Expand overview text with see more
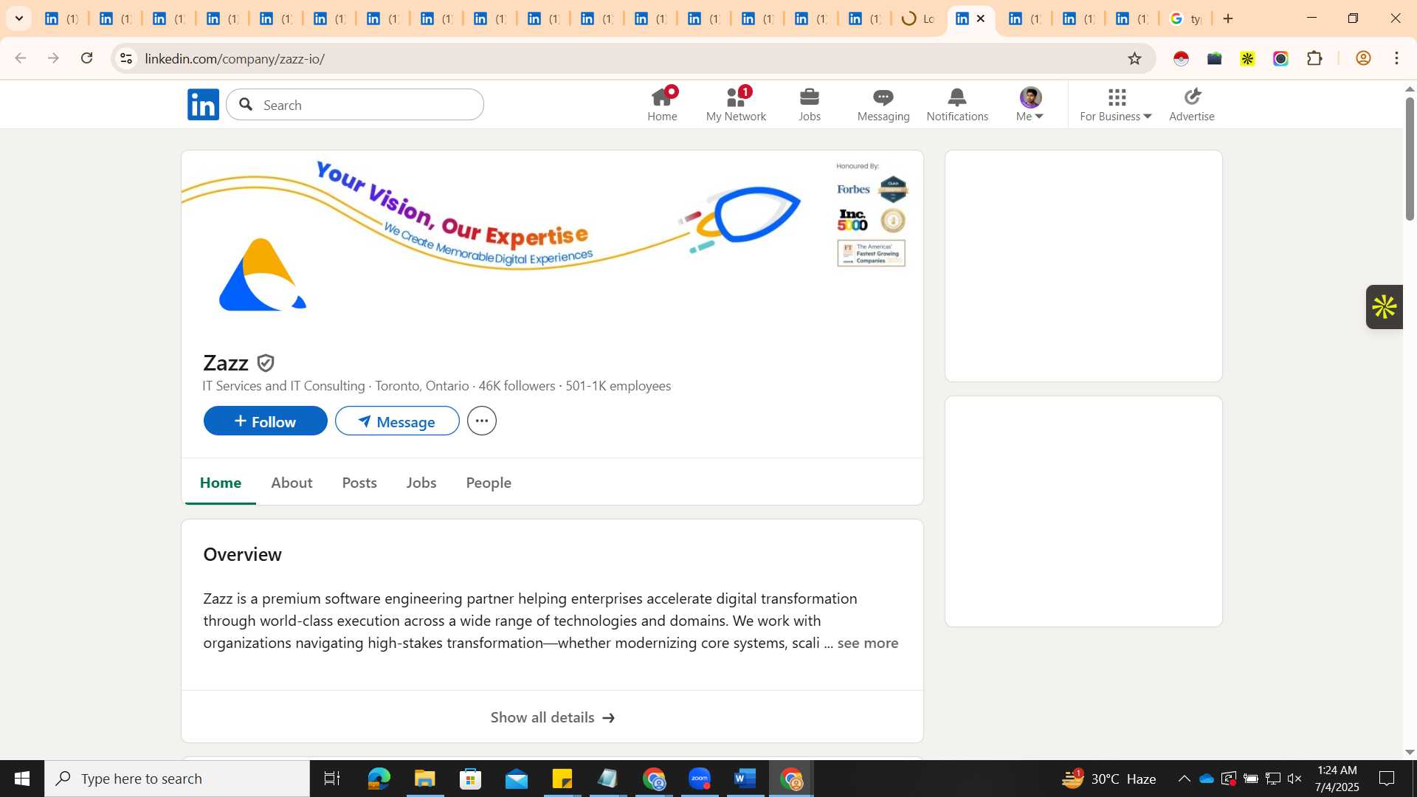The width and height of the screenshot is (1417, 797). [868, 643]
